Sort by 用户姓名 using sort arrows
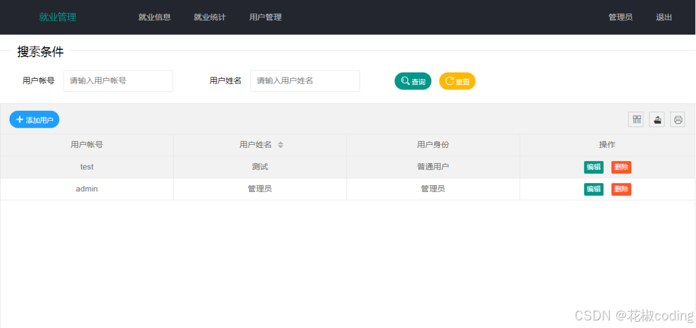Viewport: 696px width, 328px height. tap(281, 145)
